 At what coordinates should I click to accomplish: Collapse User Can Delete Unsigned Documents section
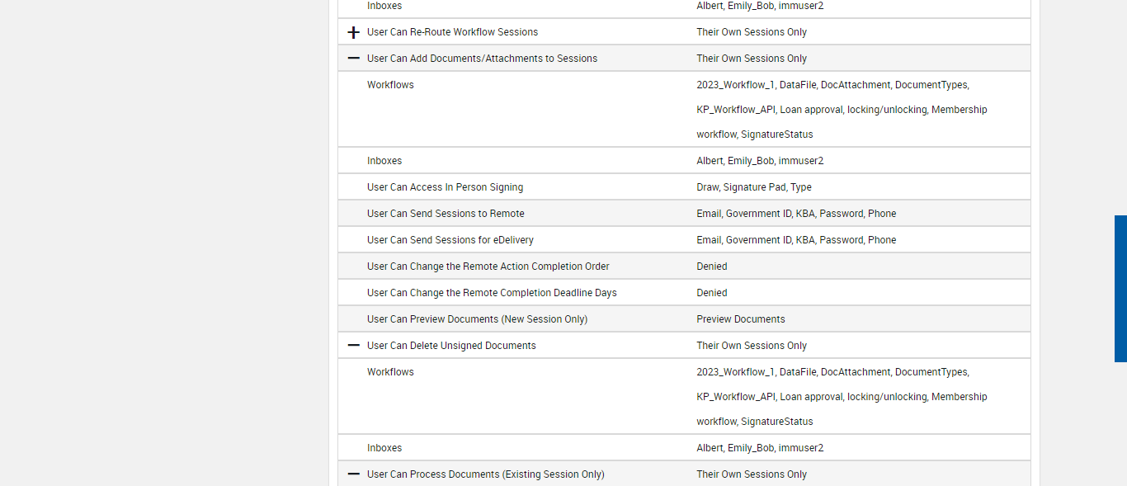(354, 346)
